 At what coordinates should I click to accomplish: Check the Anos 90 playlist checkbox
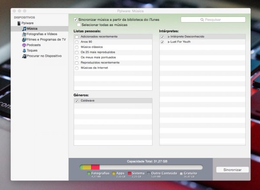tap(77, 42)
